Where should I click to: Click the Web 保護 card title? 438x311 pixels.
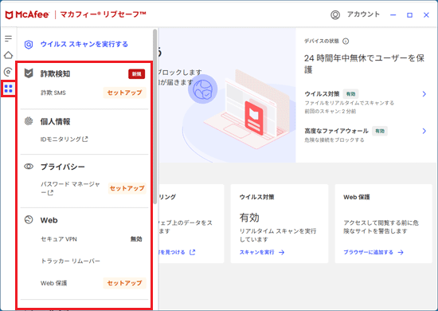(x=357, y=197)
